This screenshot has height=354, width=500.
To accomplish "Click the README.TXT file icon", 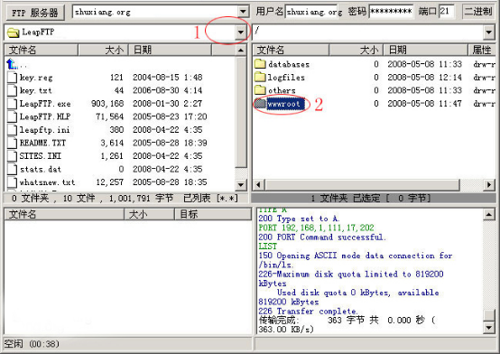I will (12, 143).
